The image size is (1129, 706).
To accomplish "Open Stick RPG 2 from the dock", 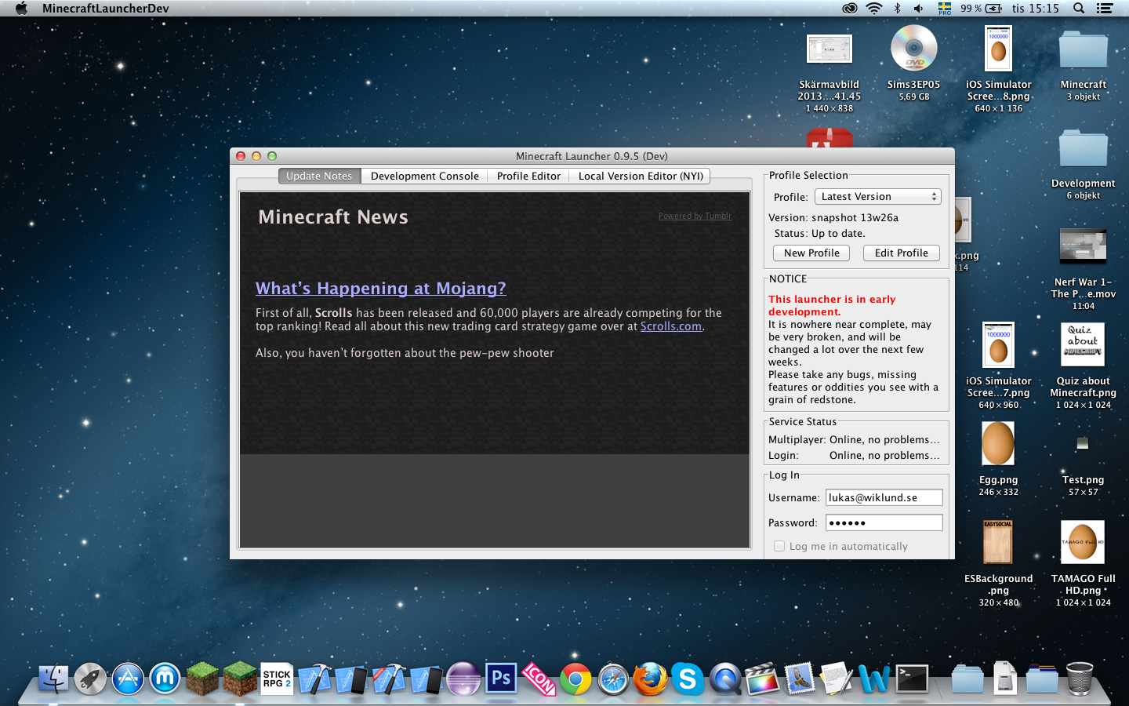I will click(277, 679).
